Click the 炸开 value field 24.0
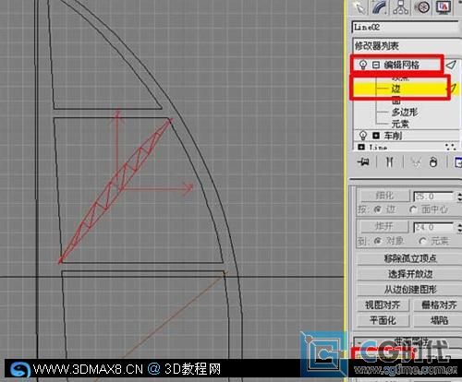This screenshot has height=382, width=462. click(x=433, y=227)
